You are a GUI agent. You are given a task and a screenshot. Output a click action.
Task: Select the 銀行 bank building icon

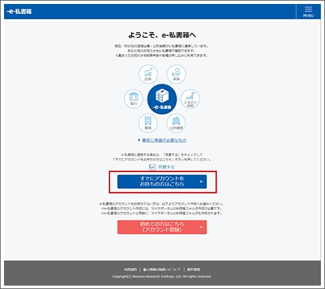coord(133,99)
